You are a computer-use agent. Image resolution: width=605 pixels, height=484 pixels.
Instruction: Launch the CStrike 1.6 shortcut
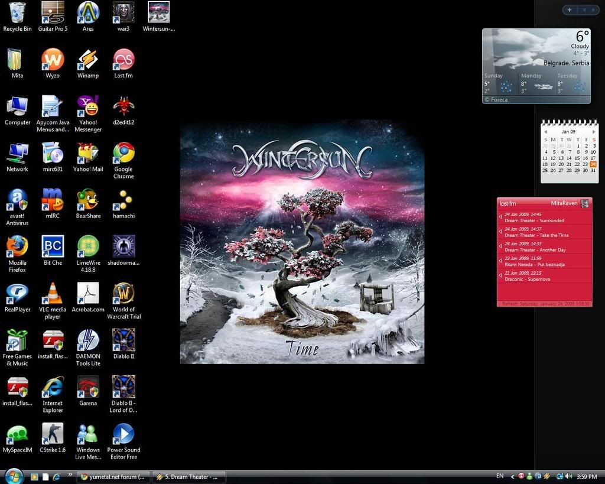tap(53, 434)
